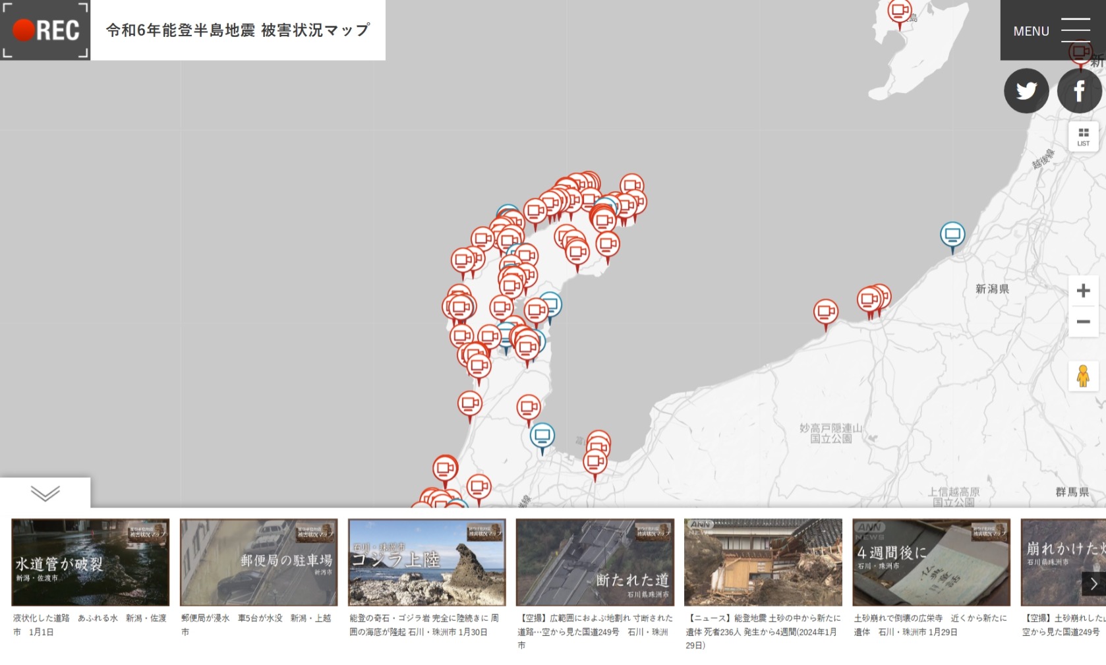
Task: Switch to LIST view
Action: (x=1084, y=136)
